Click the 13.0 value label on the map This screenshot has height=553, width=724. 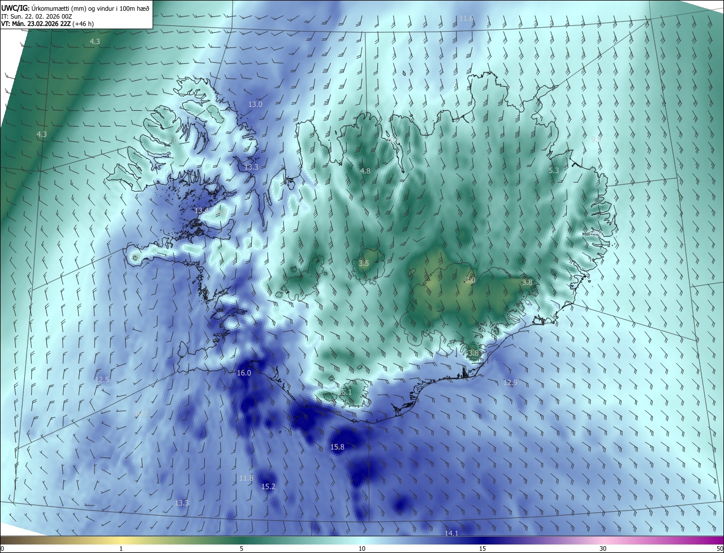[x=256, y=105]
